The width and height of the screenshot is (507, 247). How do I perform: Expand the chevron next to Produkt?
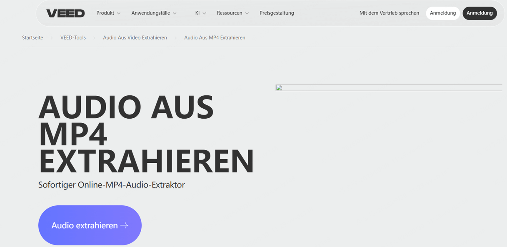(x=119, y=13)
